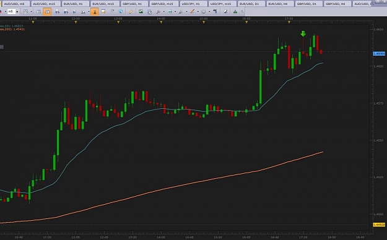Click the green icon at toolbar end
Image resolution: width=387 pixels, height=240 pixels.
click(x=235, y=11)
